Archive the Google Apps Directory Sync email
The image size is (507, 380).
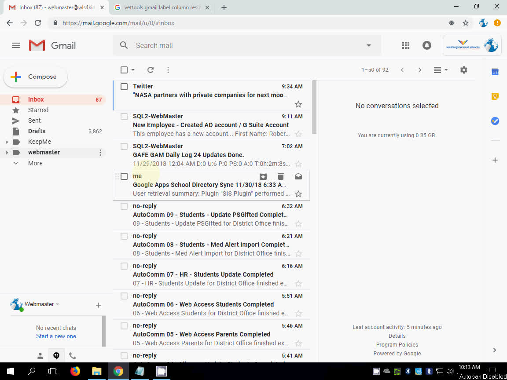(263, 176)
